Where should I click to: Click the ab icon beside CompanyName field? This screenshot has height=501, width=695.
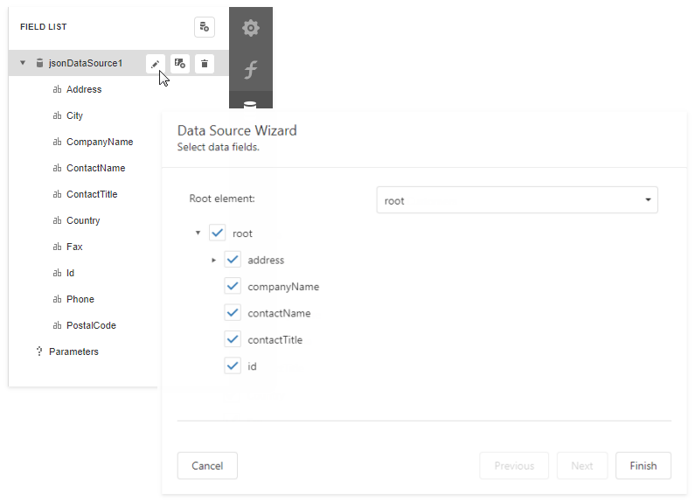57,142
